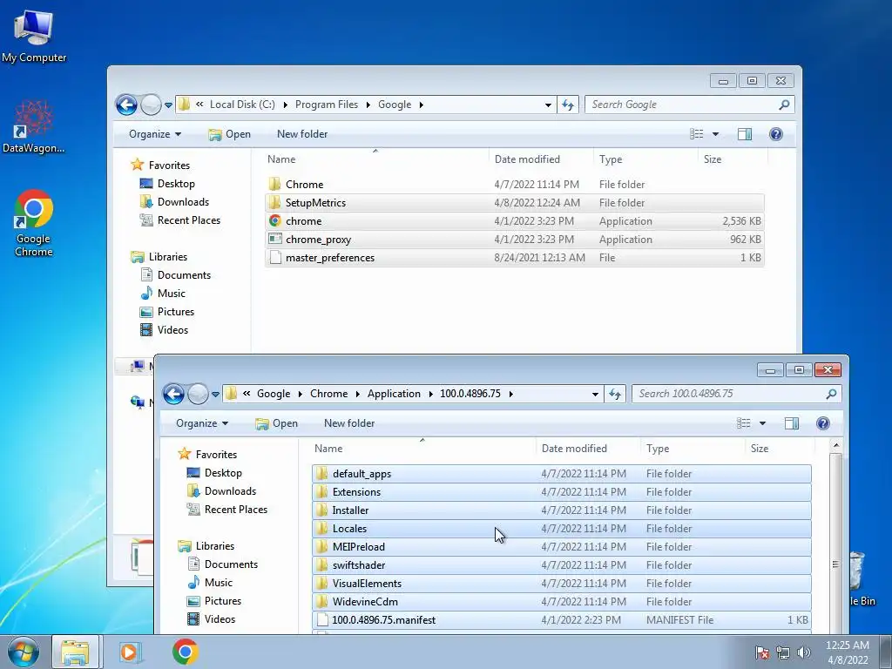The height and width of the screenshot is (669, 892).
Task: Select the 100.0.4896.75.manifest file
Action: 562,620
